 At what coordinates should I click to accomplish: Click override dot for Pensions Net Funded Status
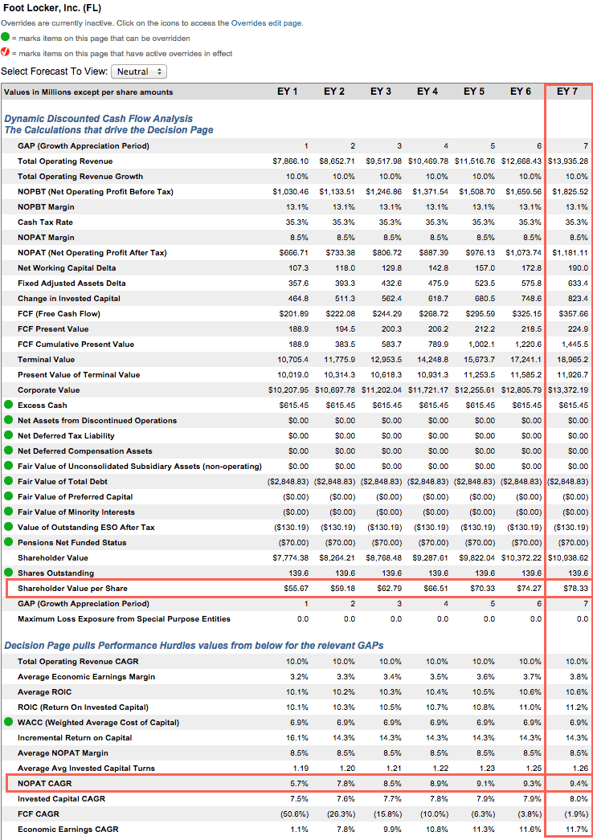pos(8,542)
